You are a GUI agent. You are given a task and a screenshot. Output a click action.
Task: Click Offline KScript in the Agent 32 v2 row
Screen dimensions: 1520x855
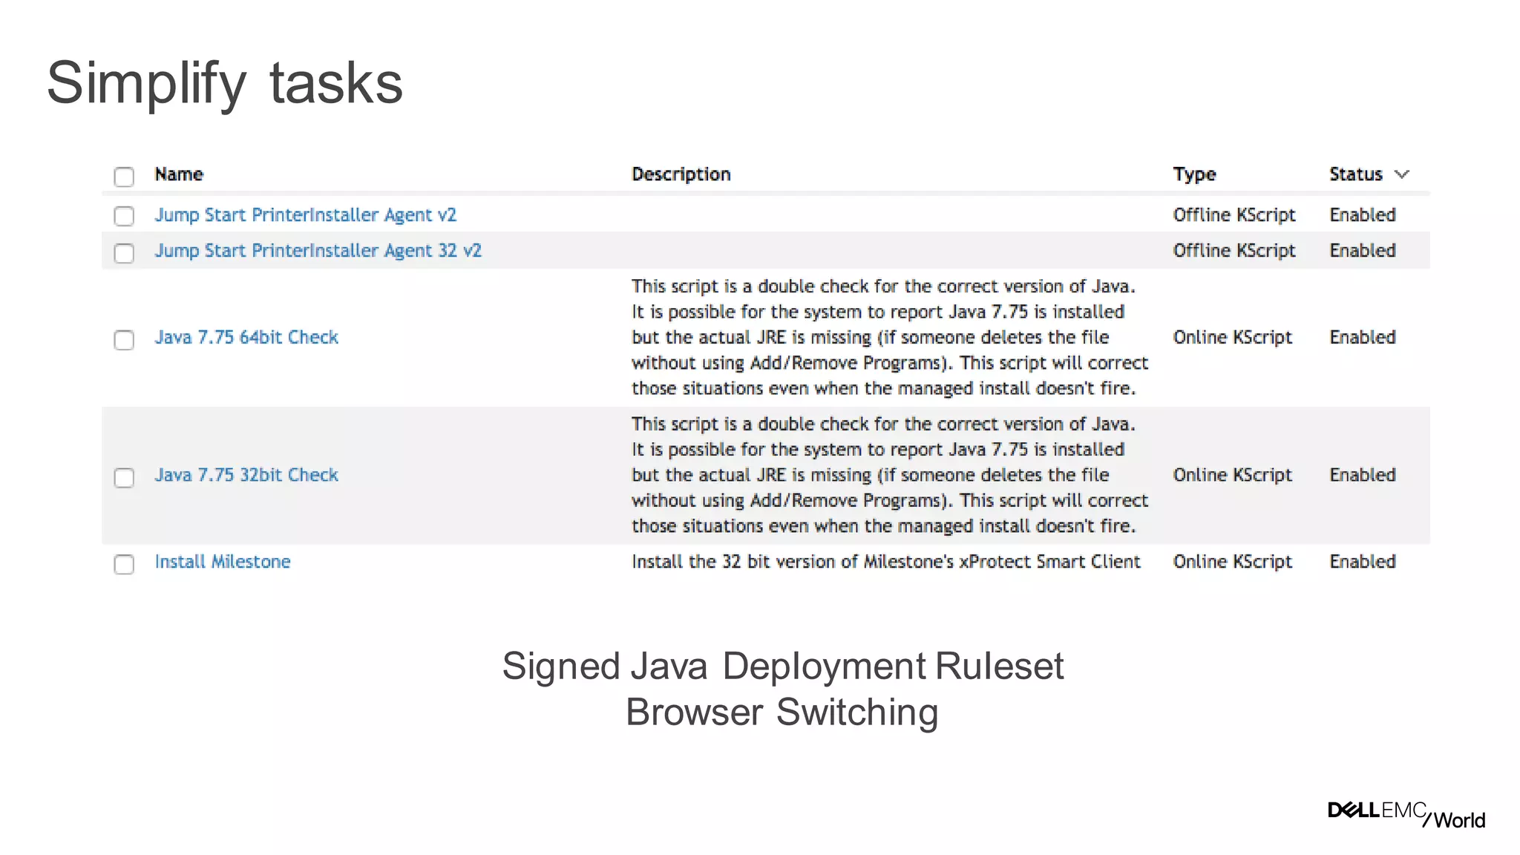tap(1234, 251)
